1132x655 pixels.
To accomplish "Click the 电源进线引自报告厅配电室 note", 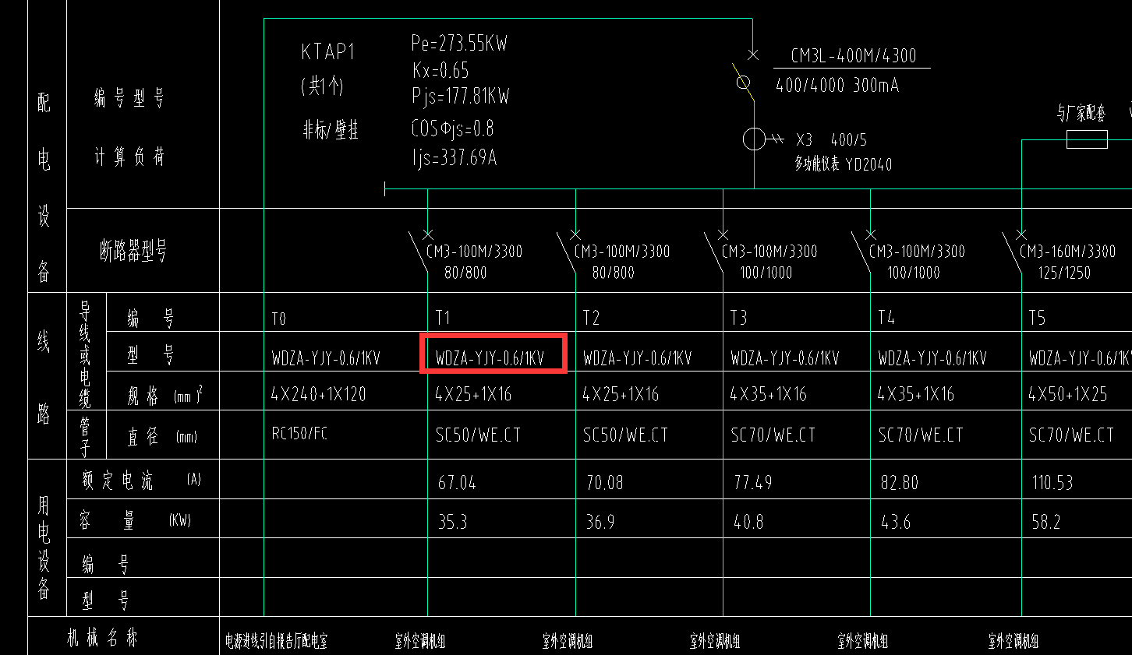I will pos(276,641).
